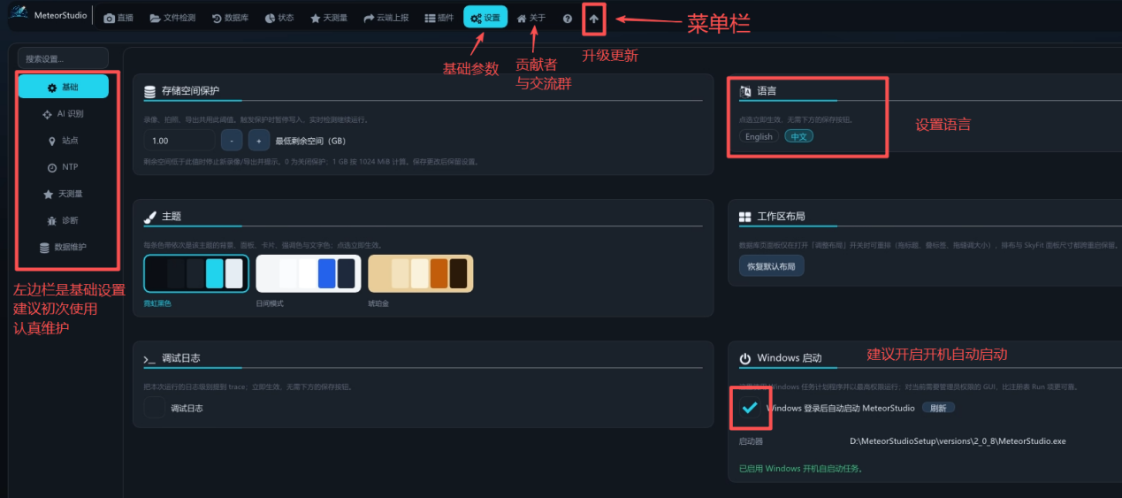Open the 状态 status page

click(x=279, y=18)
